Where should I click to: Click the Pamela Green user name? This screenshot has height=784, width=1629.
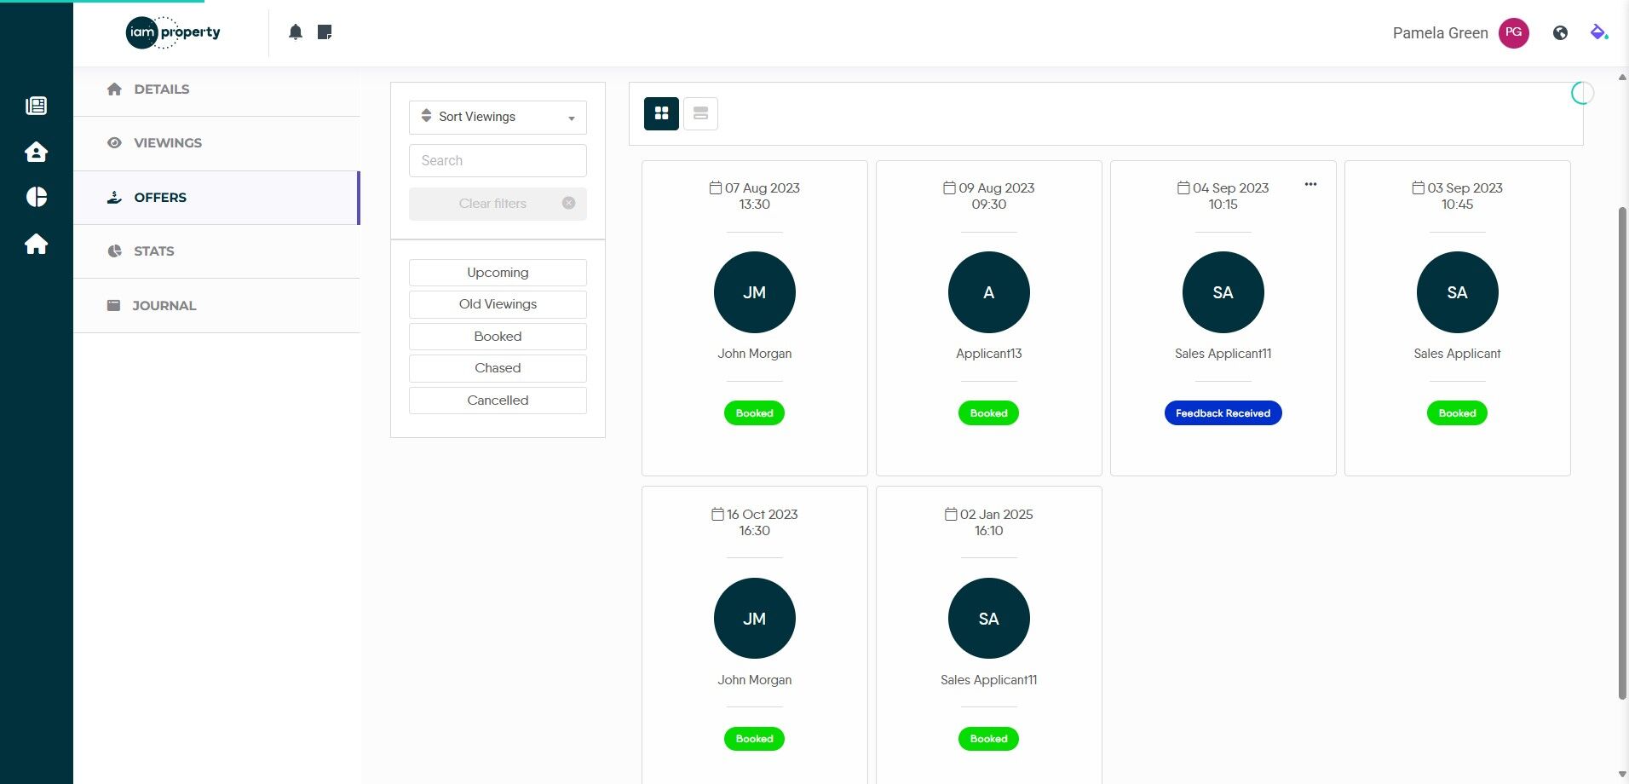(x=1441, y=33)
